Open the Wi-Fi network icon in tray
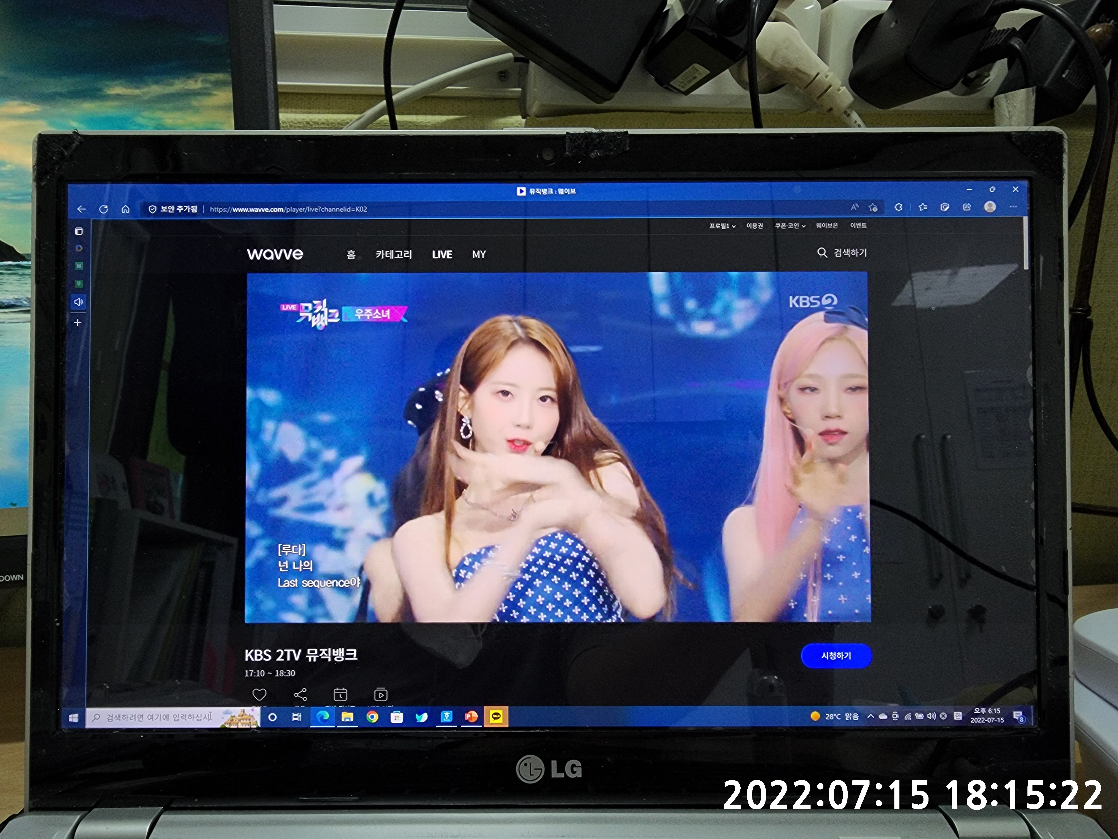This screenshot has height=839, width=1118. click(908, 716)
